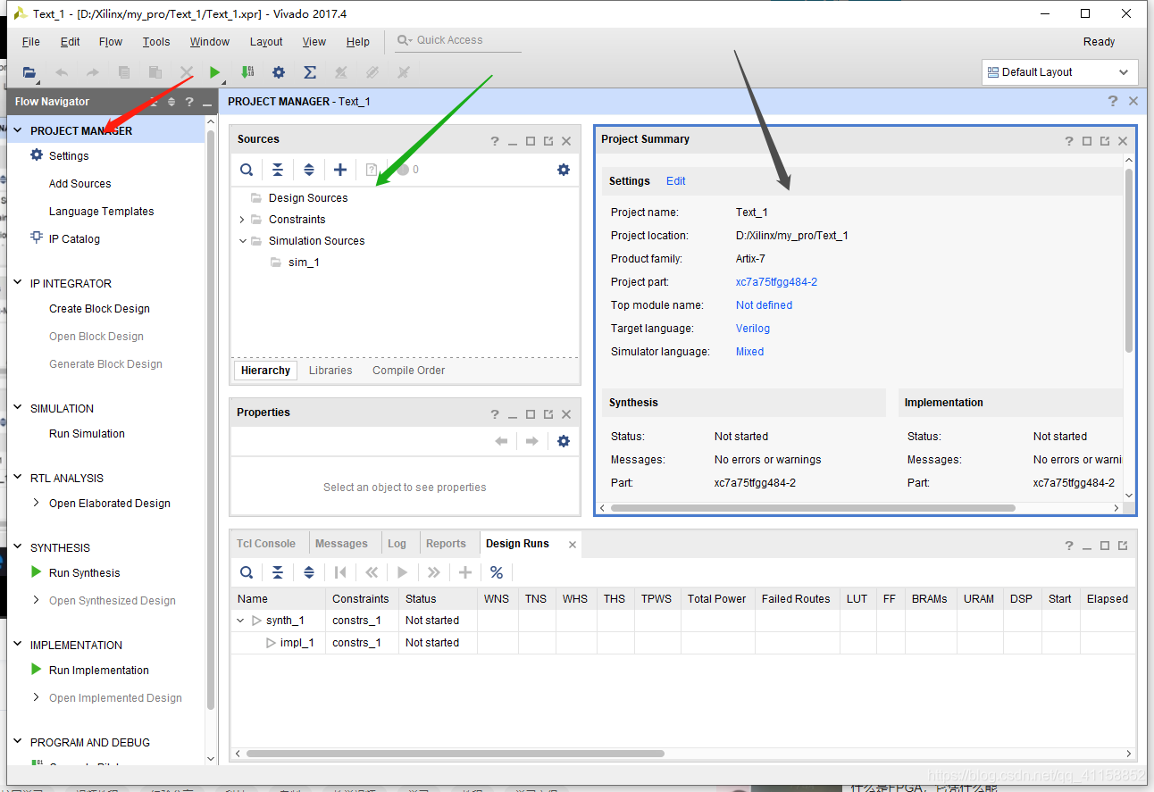1154x792 pixels.
Task: Click the Verilog target language link
Action: point(753,329)
